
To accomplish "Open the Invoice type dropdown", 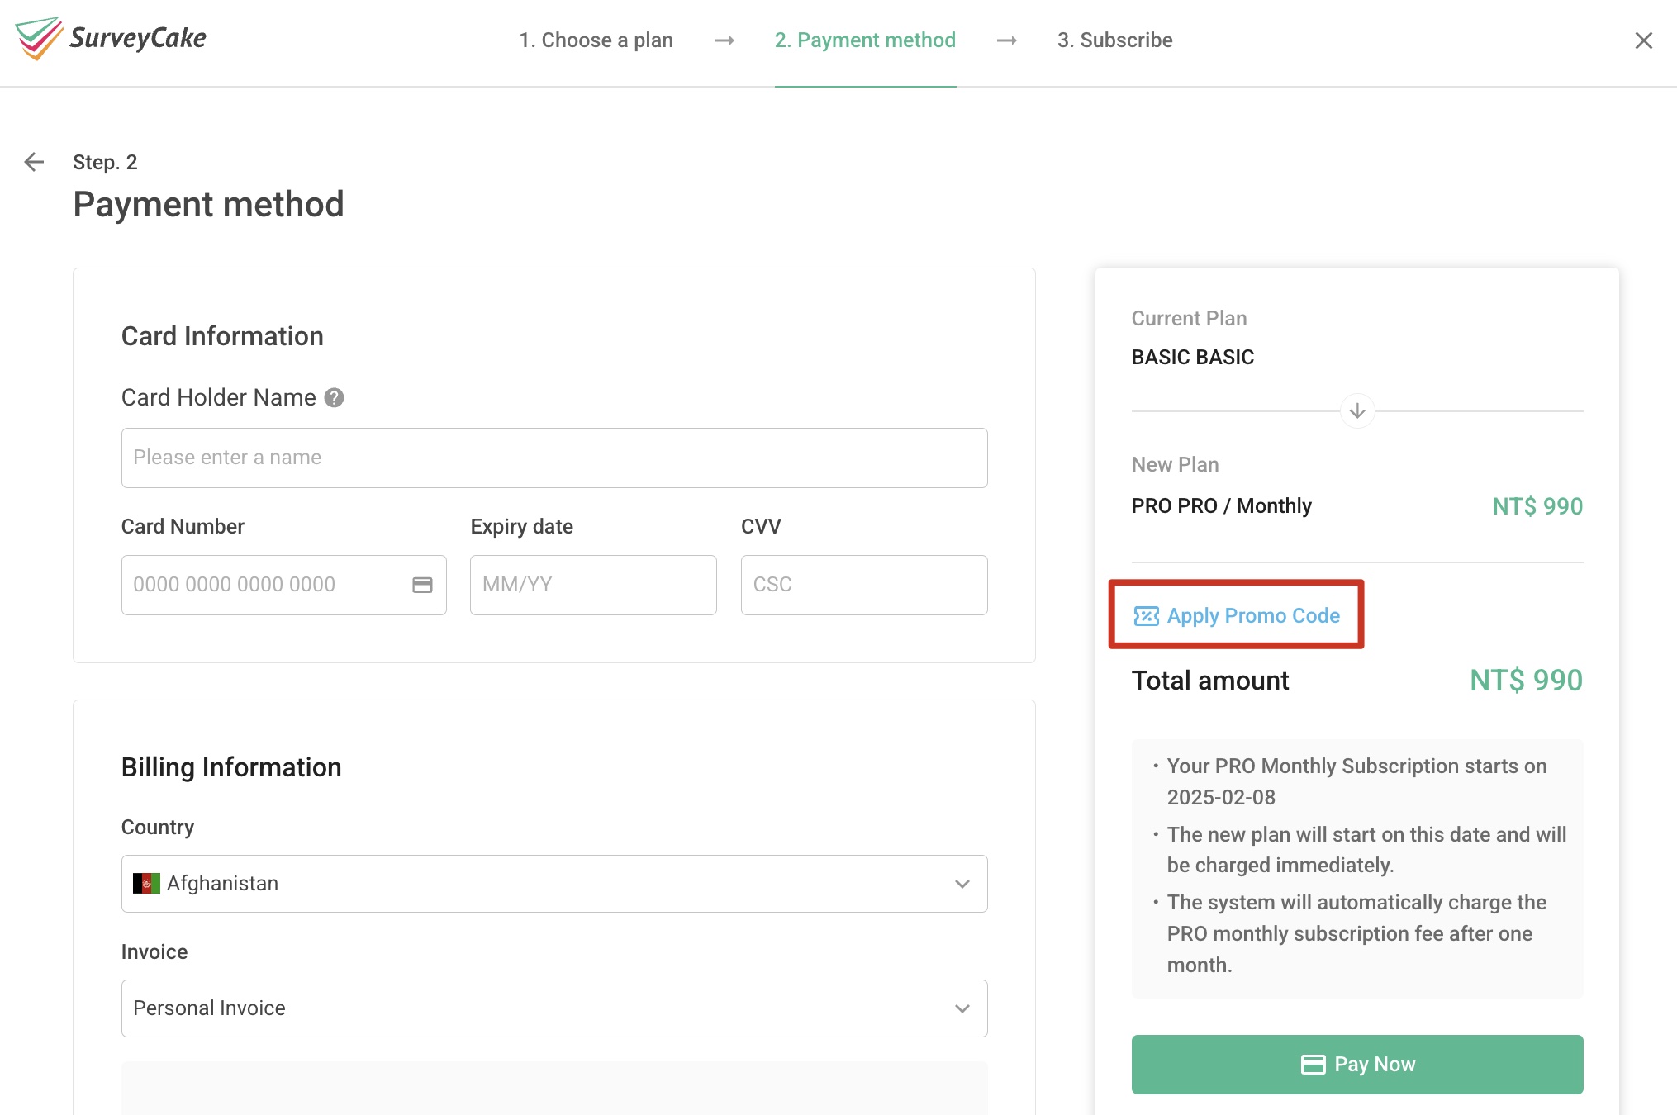I will [553, 1008].
